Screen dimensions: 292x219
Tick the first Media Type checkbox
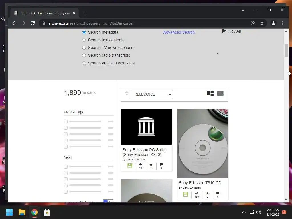(66, 121)
